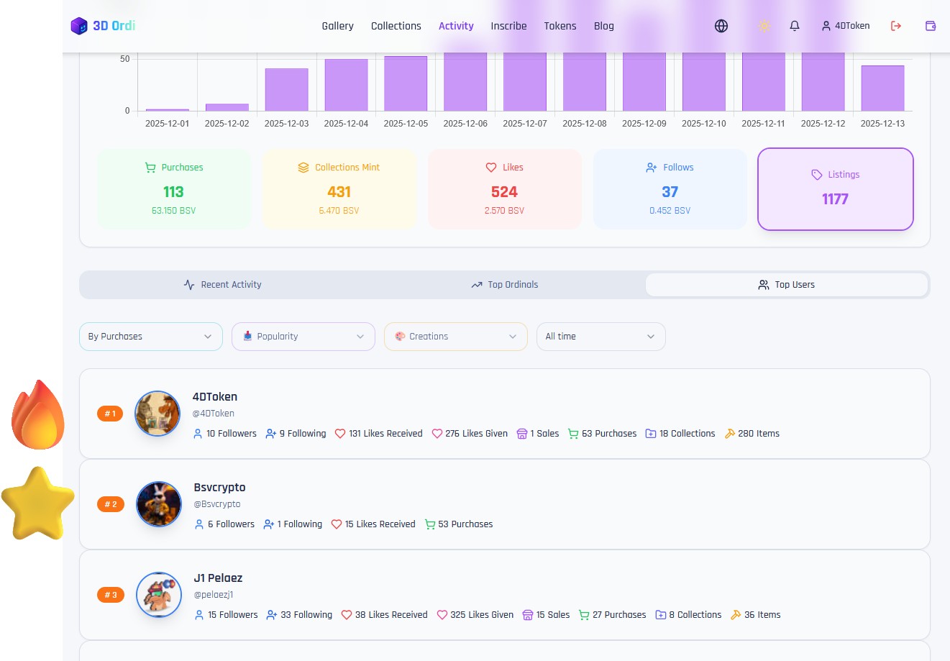Open Bsvcrypto's profile avatar

(159, 504)
